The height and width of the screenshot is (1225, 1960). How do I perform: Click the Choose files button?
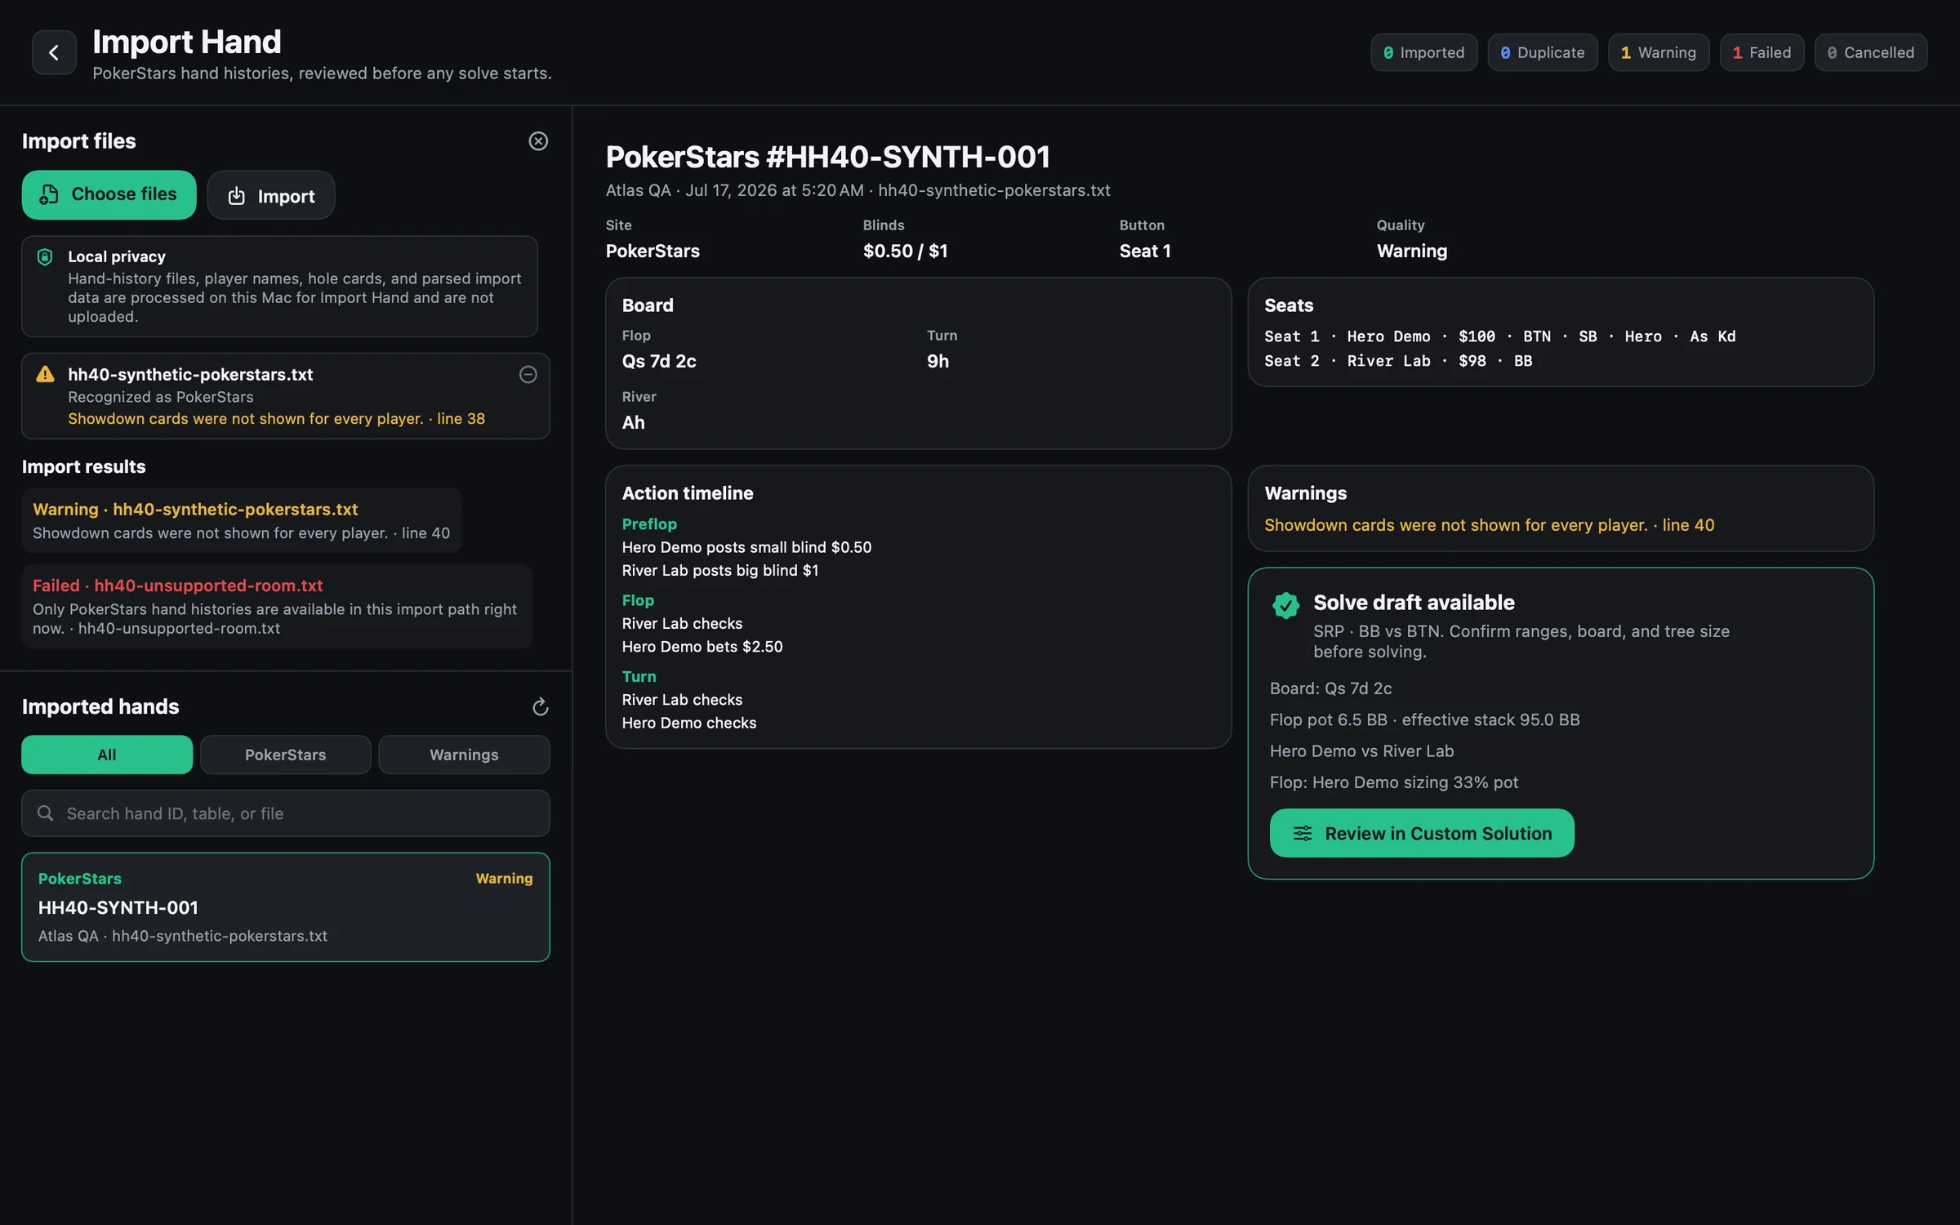pyautogui.click(x=109, y=194)
